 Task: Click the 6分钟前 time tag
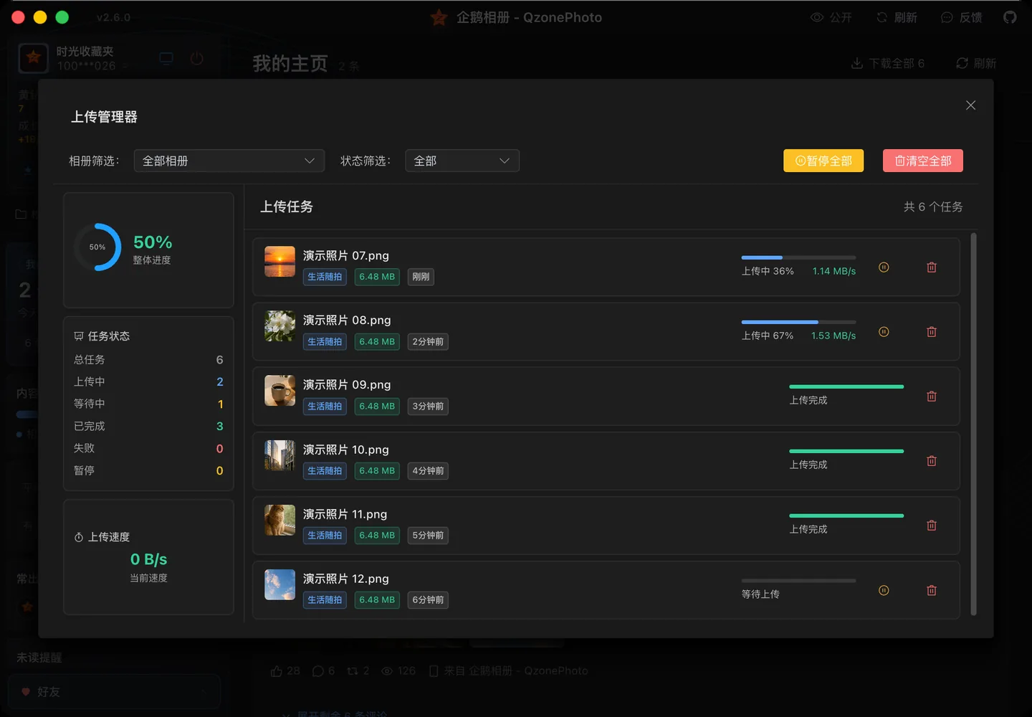point(428,600)
